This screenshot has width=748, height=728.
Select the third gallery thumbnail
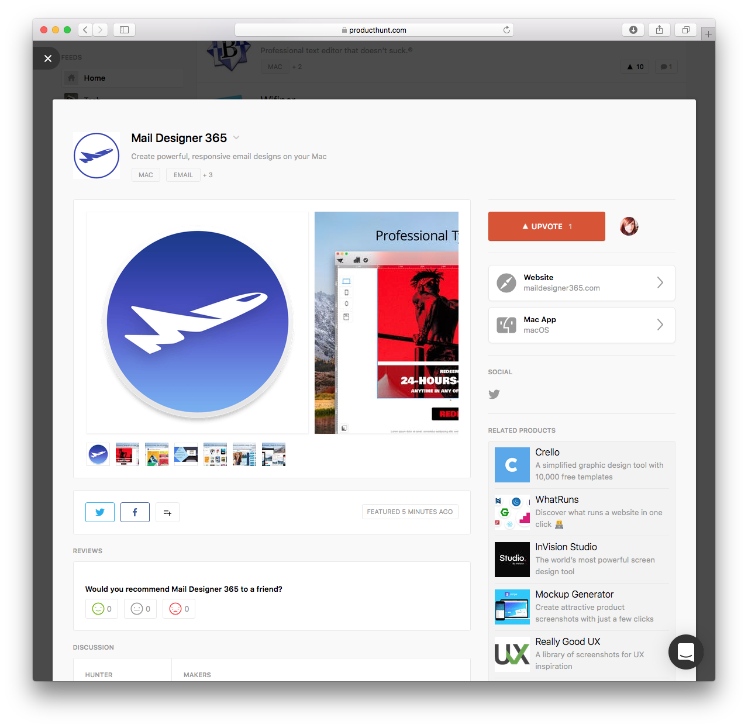[157, 454]
